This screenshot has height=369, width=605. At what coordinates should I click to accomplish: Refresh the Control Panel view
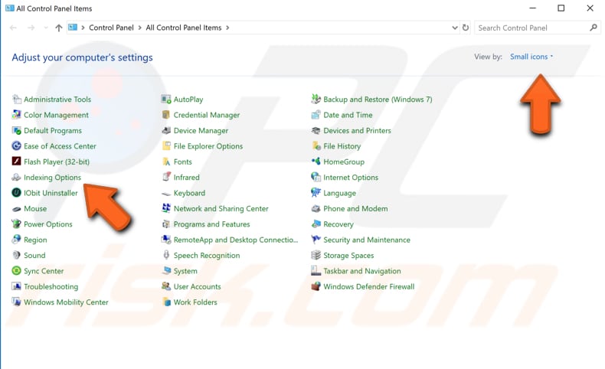pos(466,28)
